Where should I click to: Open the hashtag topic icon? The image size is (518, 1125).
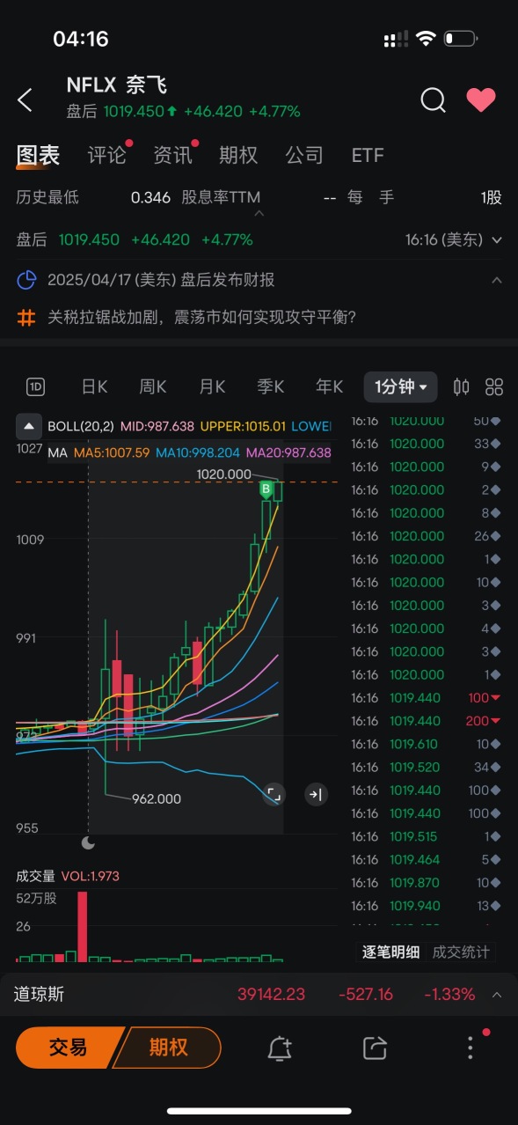(27, 317)
